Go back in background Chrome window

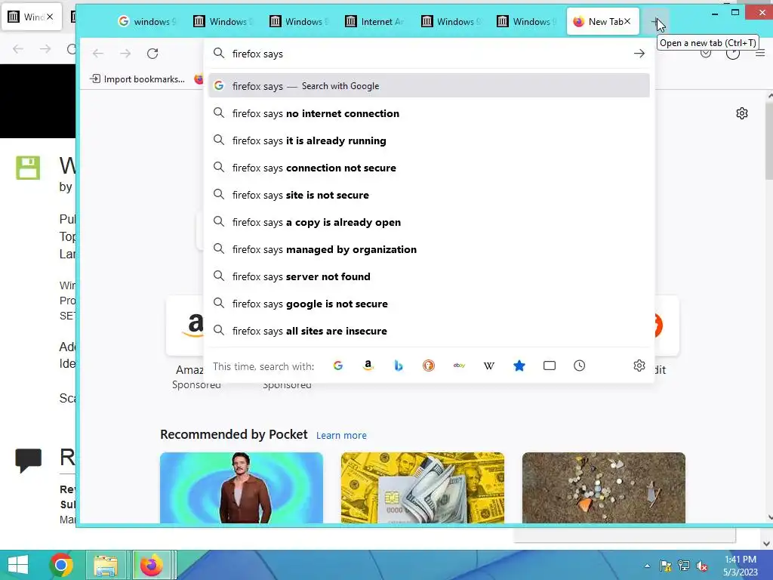pyautogui.click(x=18, y=49)
